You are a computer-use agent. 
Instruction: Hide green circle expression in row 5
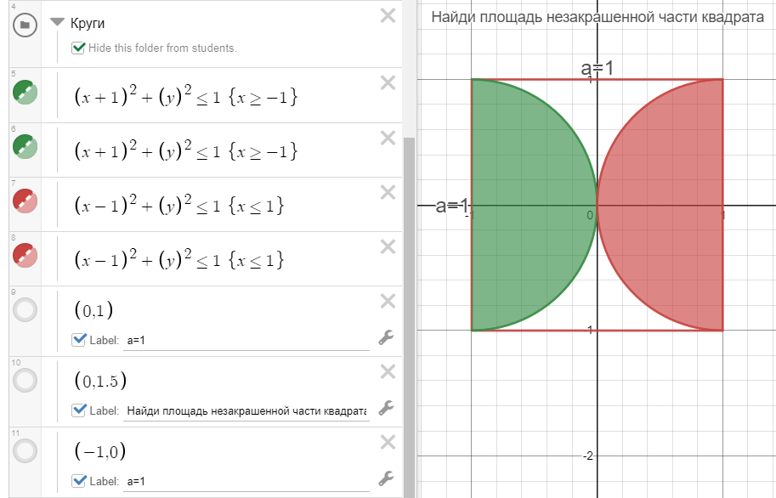click(x=25, y=92)
